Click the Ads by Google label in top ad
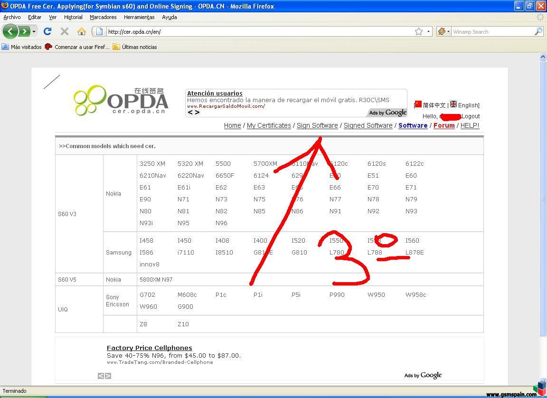Viewport: 547px width, 398px height. 387,113
